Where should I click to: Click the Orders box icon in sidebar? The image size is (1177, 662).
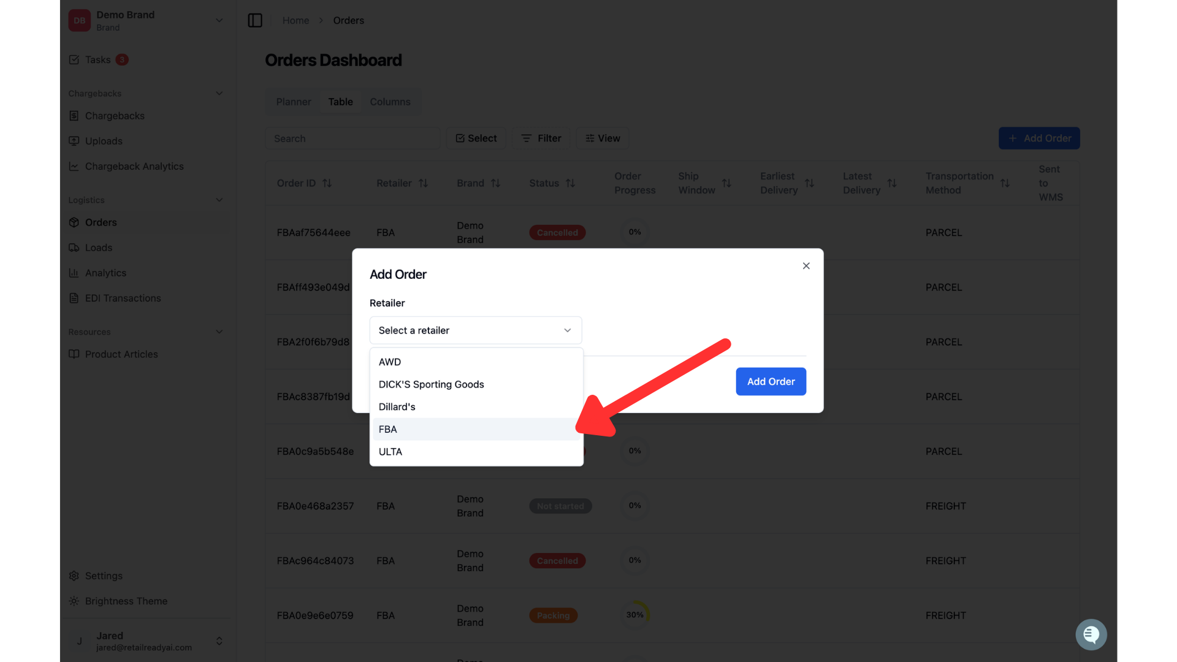(74, 223)
